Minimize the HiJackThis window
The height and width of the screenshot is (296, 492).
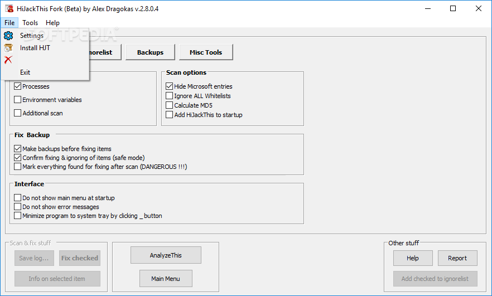tap(428, 9)
